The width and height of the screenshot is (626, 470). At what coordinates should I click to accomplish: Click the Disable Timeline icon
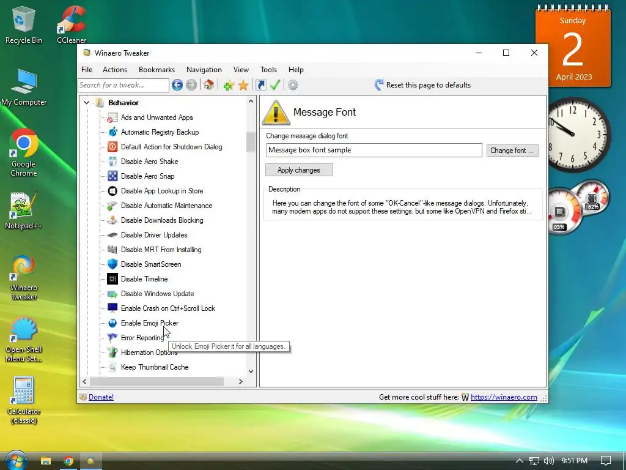(x=112, y=279)
